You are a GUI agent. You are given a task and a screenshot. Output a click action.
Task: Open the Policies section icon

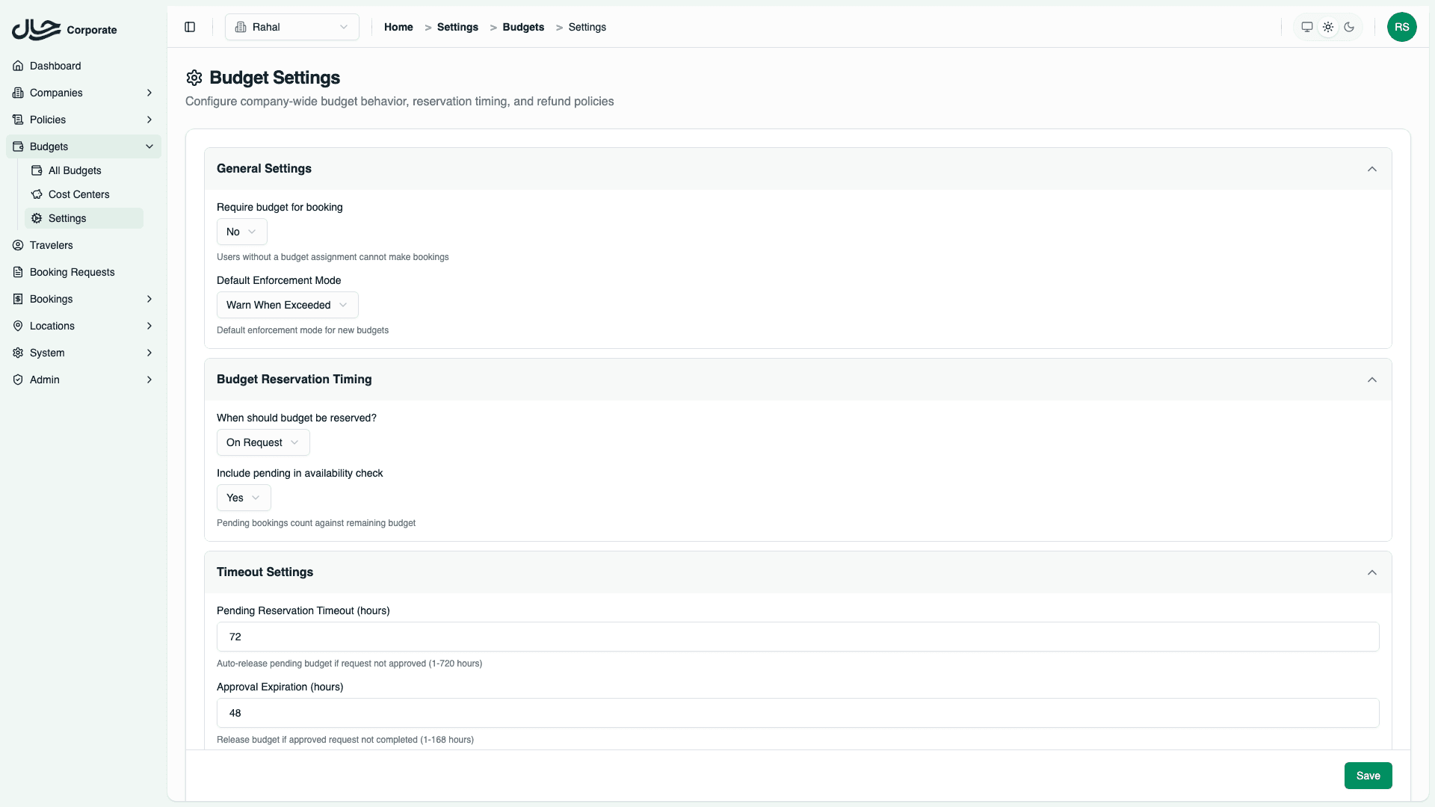pos(18,120)
